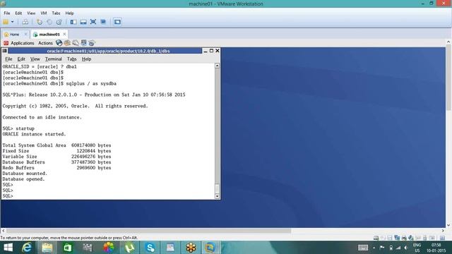This screenshot has height=254, width=452.
Task: Open VMware View menu
Action: [x=31, y=13]
